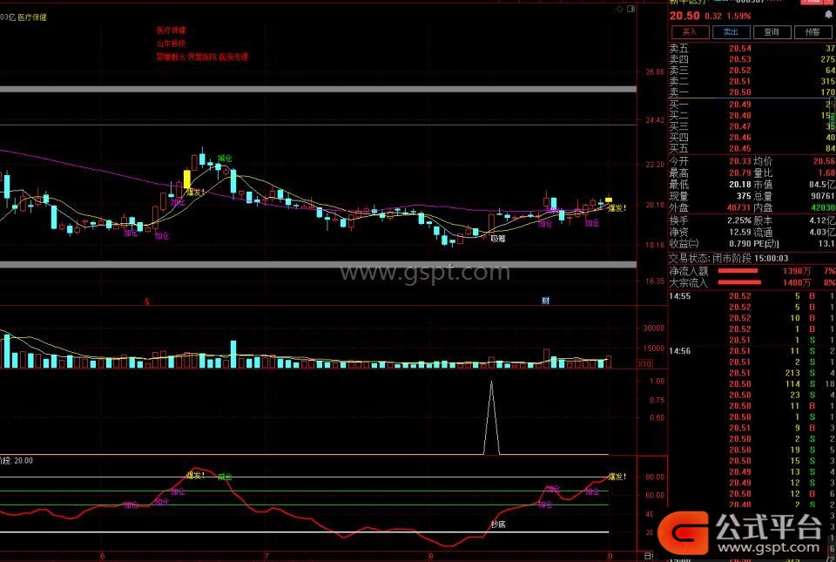Click the 总量 value 90761
Viewport: 836px width, 562px height.
pyautogui.click(x=823, y=196)
